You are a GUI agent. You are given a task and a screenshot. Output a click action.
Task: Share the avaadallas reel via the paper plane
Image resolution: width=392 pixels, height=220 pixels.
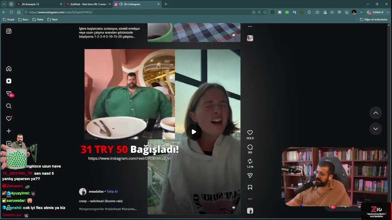click(250, 176)
